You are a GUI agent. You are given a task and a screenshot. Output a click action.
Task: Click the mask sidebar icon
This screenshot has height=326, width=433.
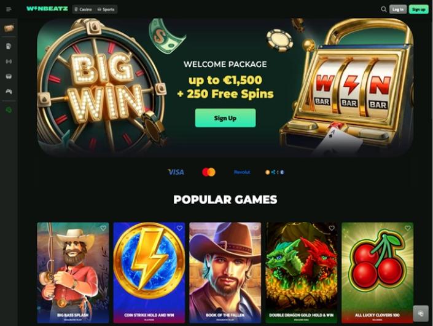pyautogui.click(x=9, y=76)
